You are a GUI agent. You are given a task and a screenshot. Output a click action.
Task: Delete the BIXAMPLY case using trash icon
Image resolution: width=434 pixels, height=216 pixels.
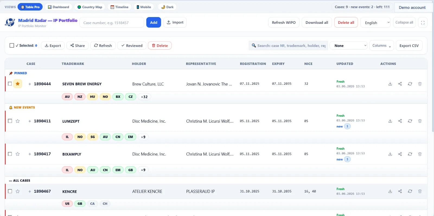point(420,154)
